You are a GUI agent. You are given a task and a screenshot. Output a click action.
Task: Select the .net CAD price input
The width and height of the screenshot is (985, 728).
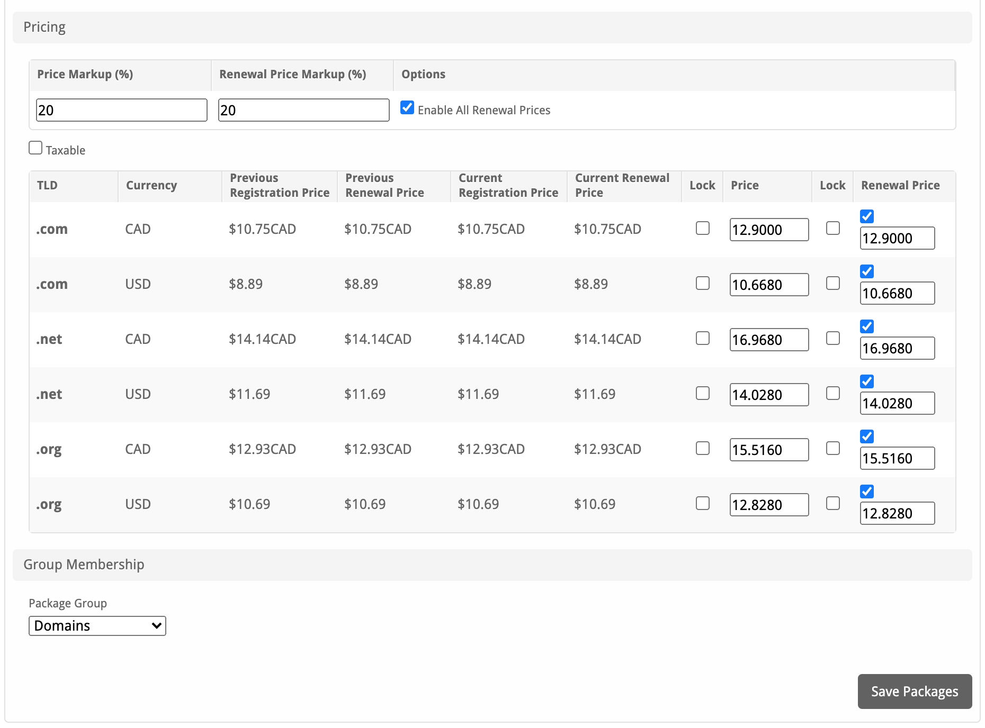(768, 340)
